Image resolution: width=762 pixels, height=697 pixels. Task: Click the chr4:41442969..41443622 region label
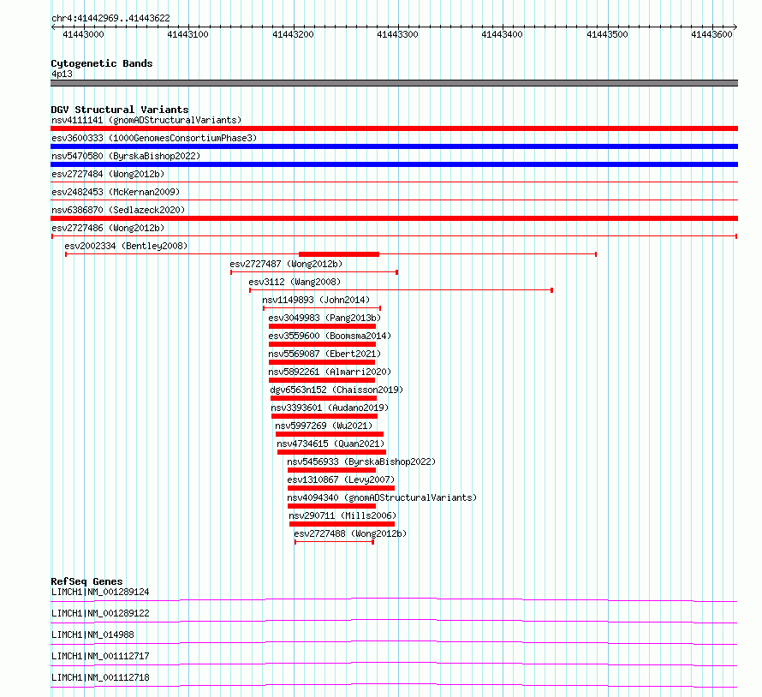tap(110, 19)
